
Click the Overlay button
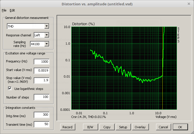140,127
